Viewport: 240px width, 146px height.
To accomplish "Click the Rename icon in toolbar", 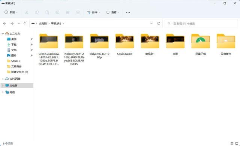I will click(x=57, y=12).
